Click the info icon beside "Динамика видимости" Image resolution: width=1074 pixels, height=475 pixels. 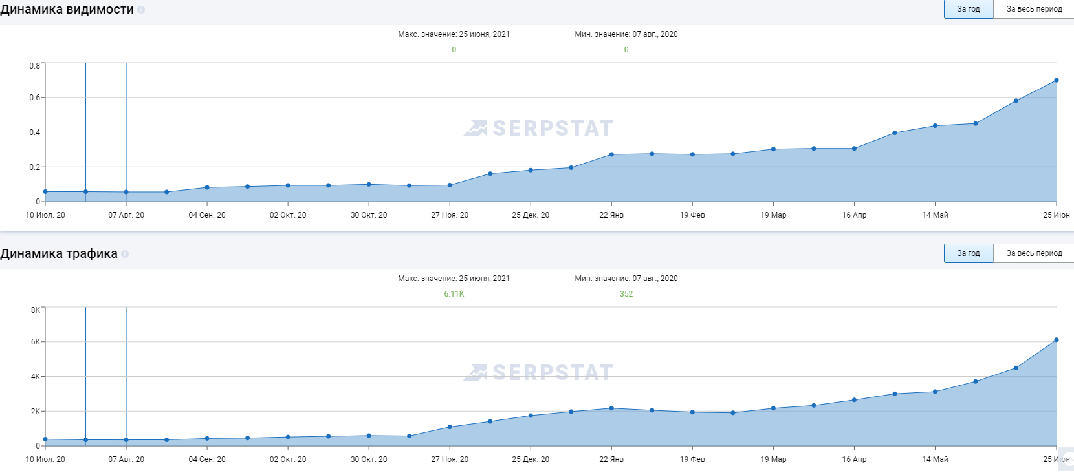[x=141, y=10]
